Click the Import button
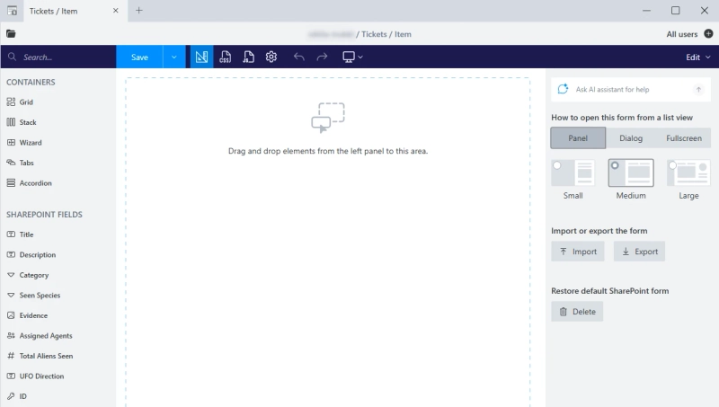 [578, 252]
